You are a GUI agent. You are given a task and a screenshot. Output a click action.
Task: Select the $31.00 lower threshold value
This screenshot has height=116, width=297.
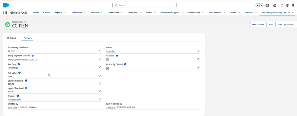click(x=11, y=84)
